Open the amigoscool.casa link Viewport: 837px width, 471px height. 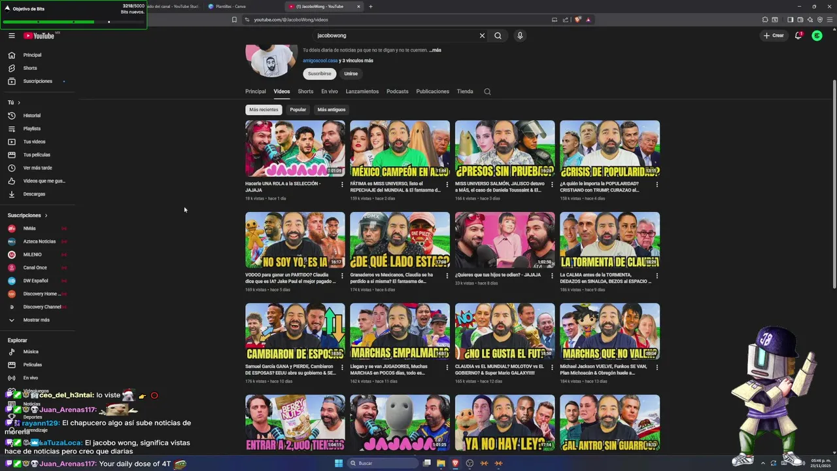coord(320,61)
